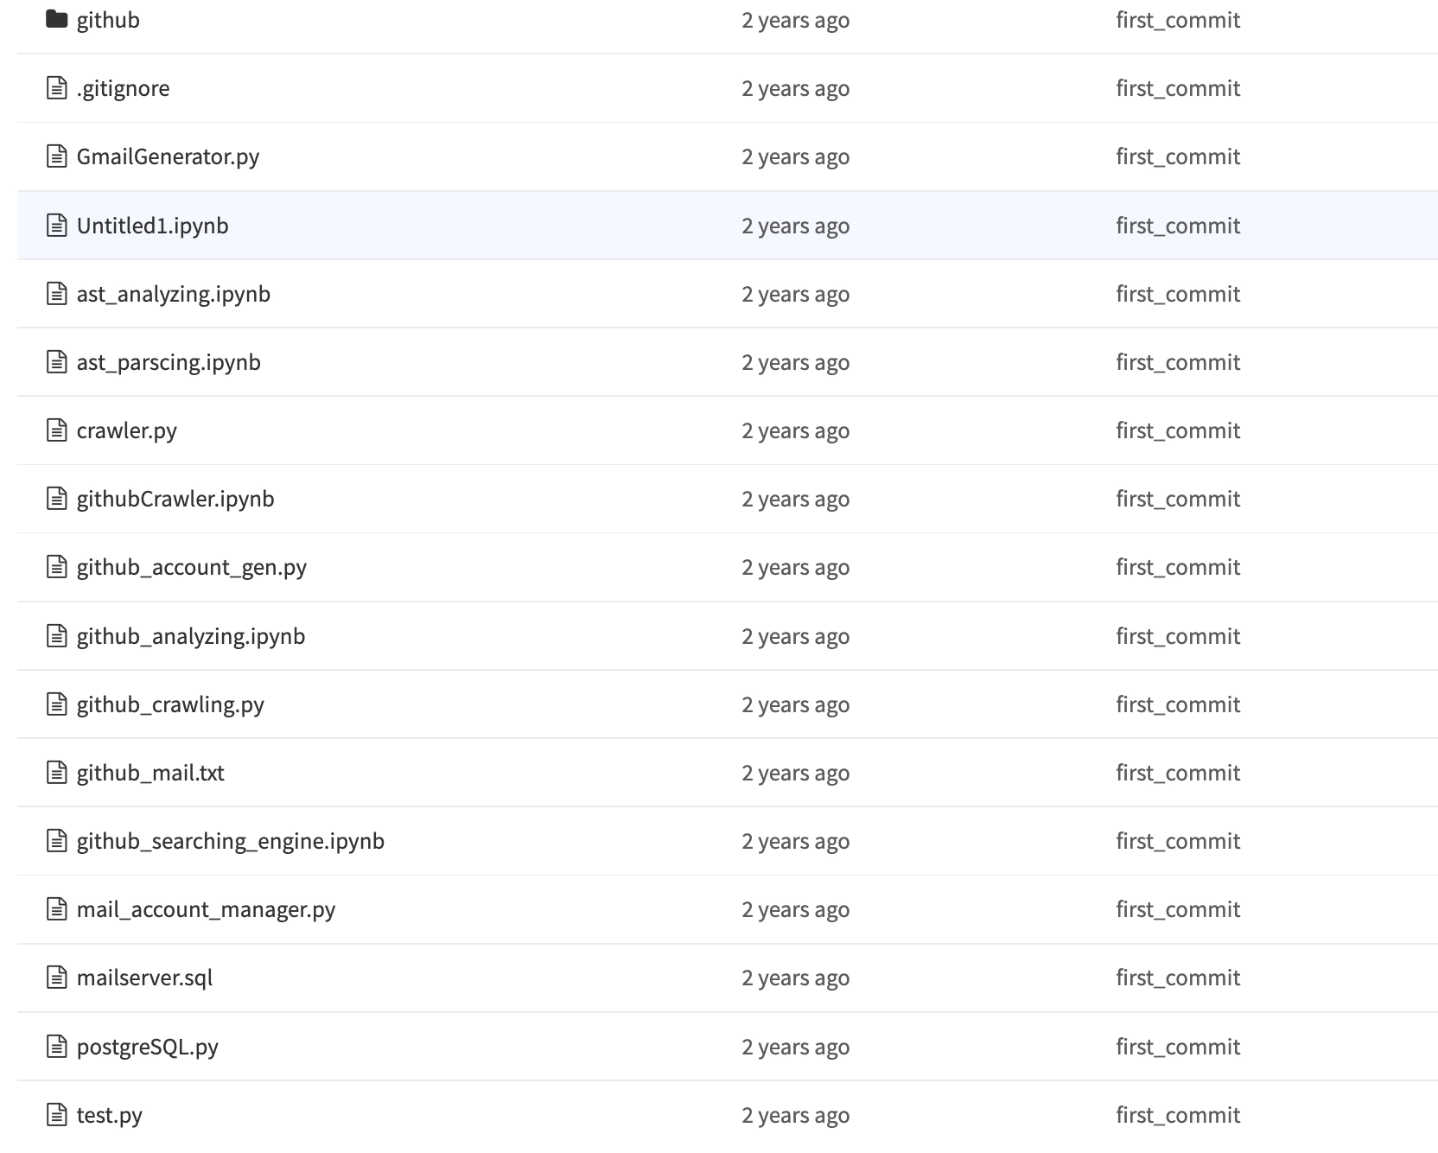Click '2 years ago' in mail_account_manager.py row
The image size is (1438, 1153).
pyautogui.click(x=795, y=909)
